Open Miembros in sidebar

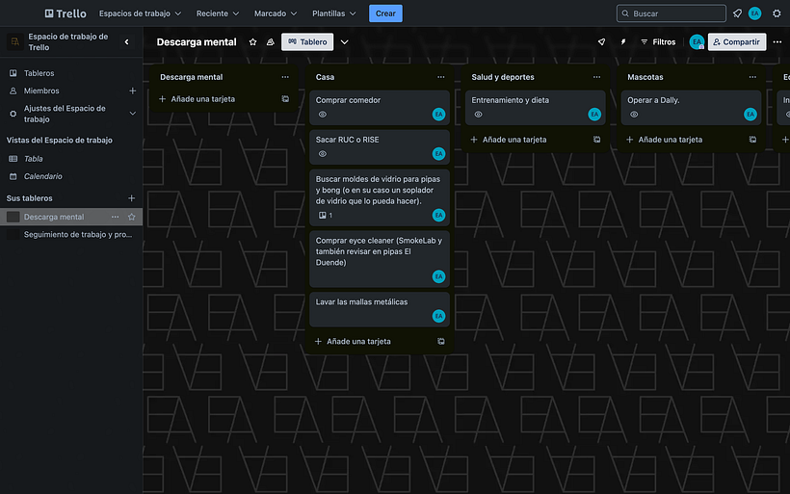(41, 91)
